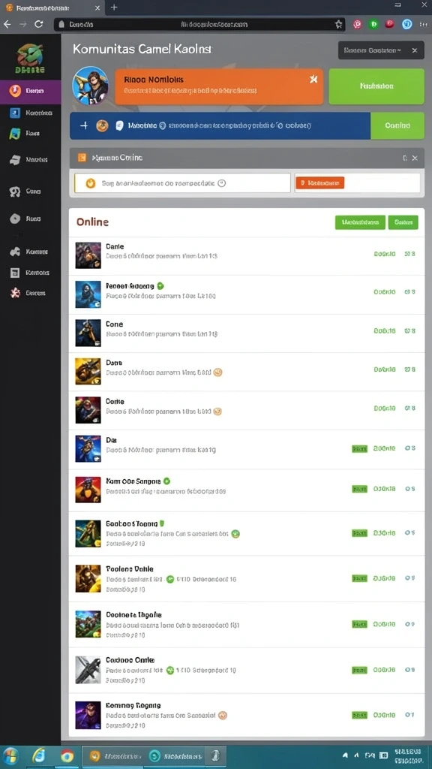Screen dimensions: 432x769
Task: Open the Windows Start button
Action: 10,755
